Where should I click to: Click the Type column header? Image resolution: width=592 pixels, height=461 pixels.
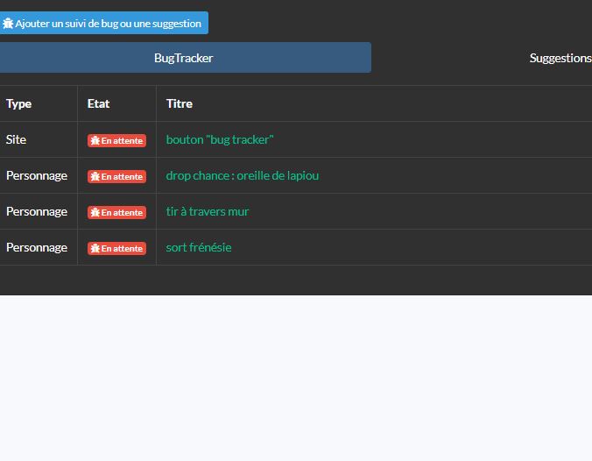[18, 103]
